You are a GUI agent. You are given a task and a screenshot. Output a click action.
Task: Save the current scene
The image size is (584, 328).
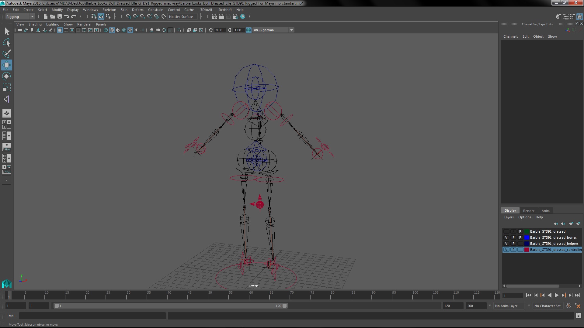59,17
